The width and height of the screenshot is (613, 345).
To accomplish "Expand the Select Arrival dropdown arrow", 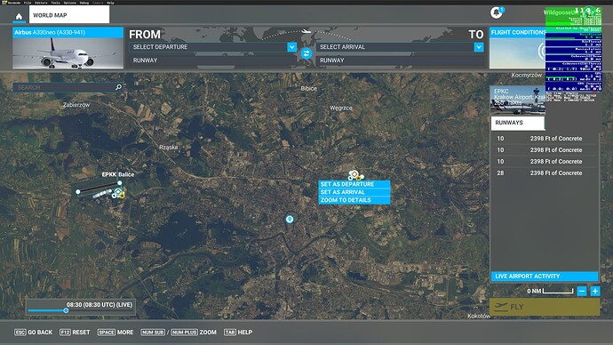I will [479, 47].
